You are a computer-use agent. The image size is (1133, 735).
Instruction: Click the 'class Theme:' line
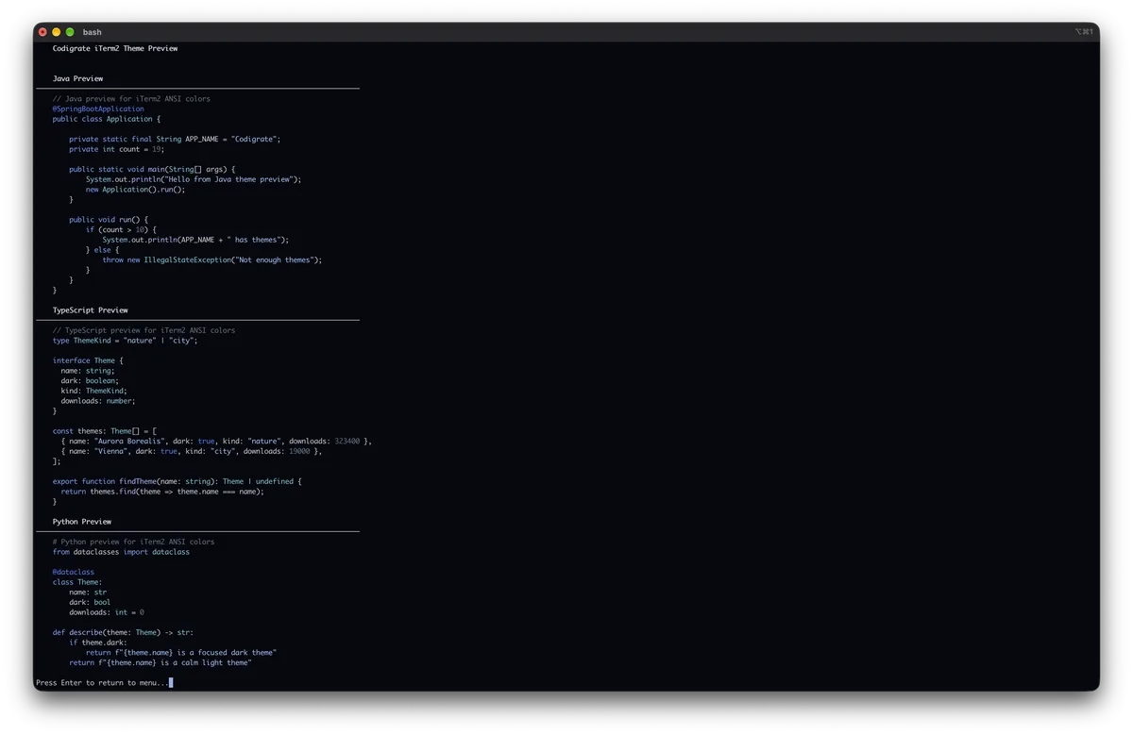(x=77, y=582)
